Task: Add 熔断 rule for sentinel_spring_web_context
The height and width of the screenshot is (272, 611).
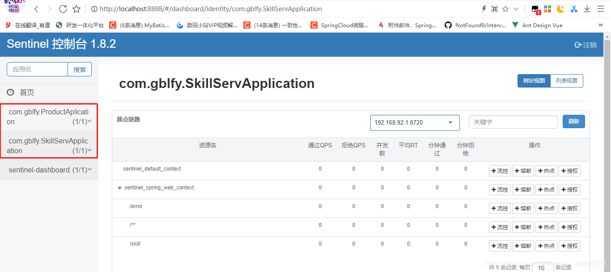Action: [523, 189]
